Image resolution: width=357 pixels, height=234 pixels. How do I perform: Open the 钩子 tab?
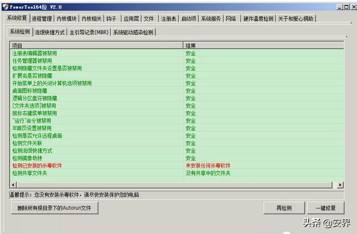(x=112, y=19)
